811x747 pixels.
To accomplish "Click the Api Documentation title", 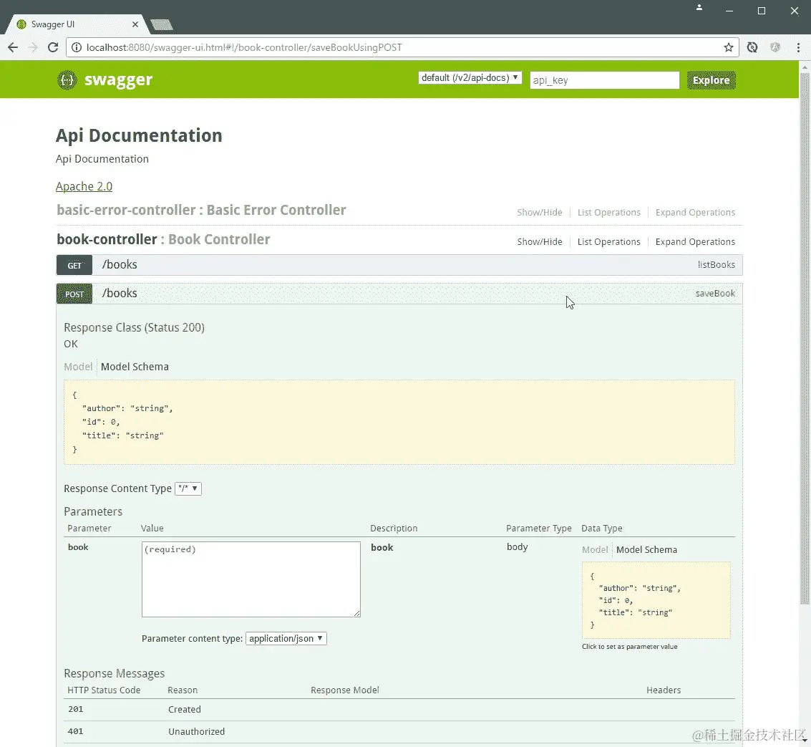I will coord(139,135).
